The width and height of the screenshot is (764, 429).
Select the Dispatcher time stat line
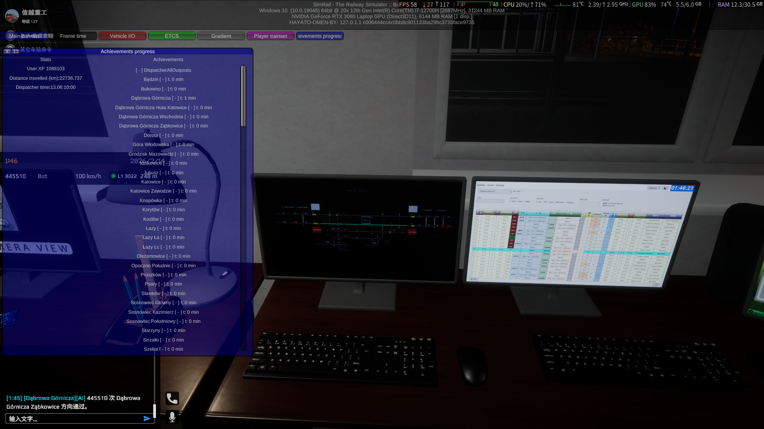[46, 87]
